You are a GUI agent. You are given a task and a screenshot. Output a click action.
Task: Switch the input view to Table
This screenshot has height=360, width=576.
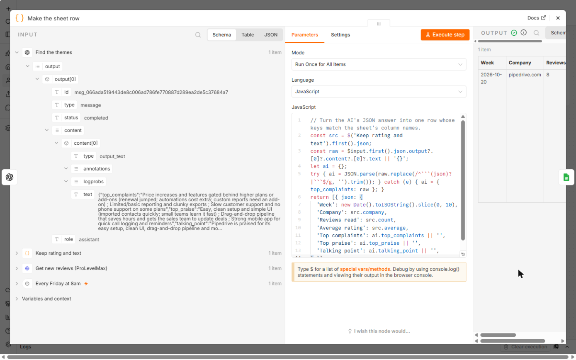tap(248, 35)
